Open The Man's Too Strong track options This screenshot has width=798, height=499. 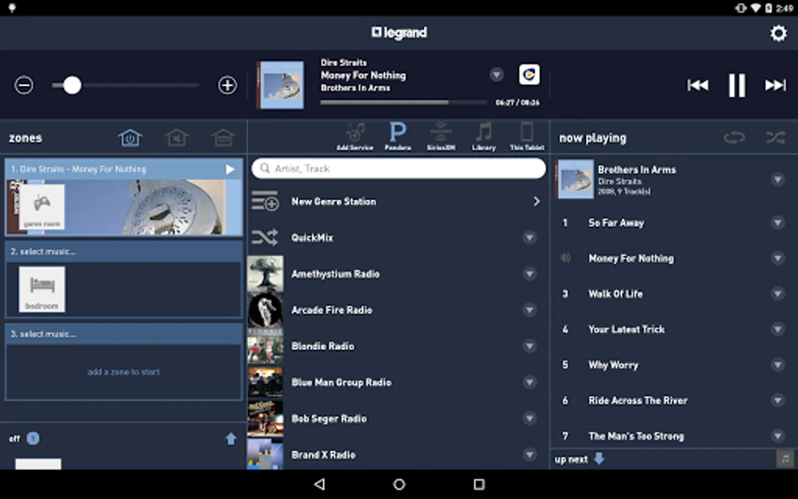778,436
